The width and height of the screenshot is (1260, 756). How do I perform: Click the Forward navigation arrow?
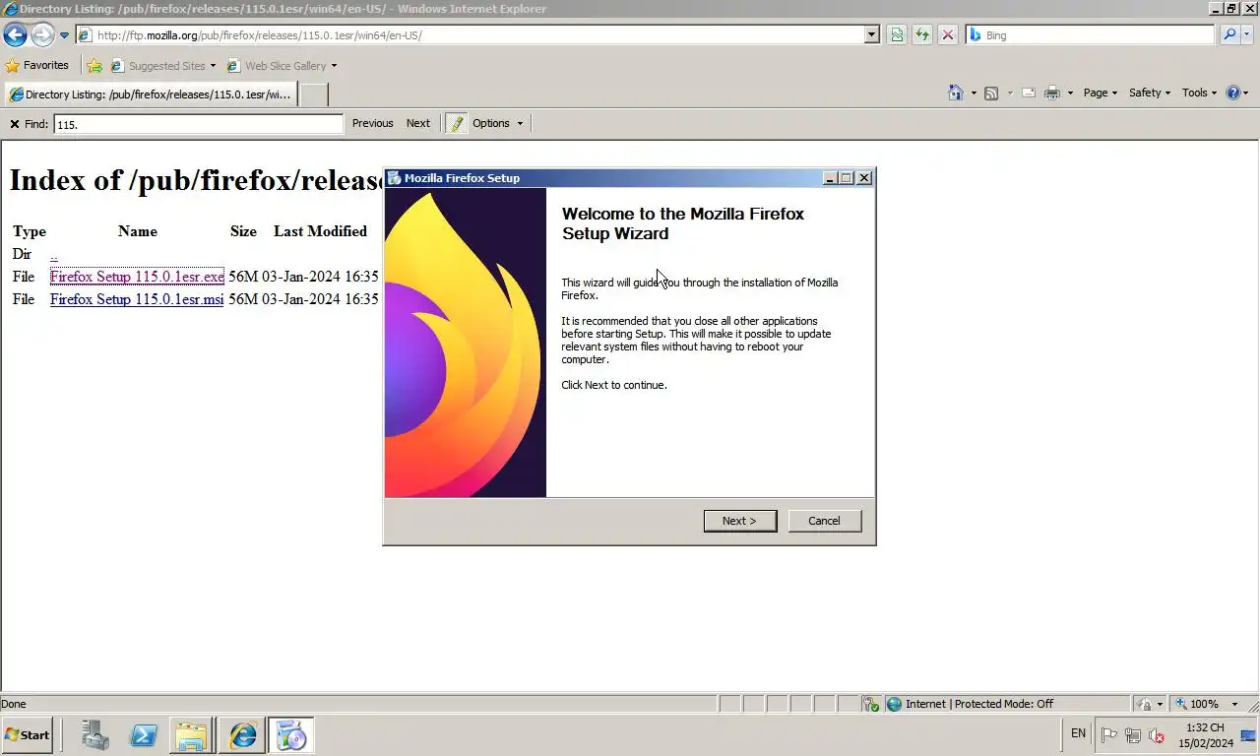point(42,34)
